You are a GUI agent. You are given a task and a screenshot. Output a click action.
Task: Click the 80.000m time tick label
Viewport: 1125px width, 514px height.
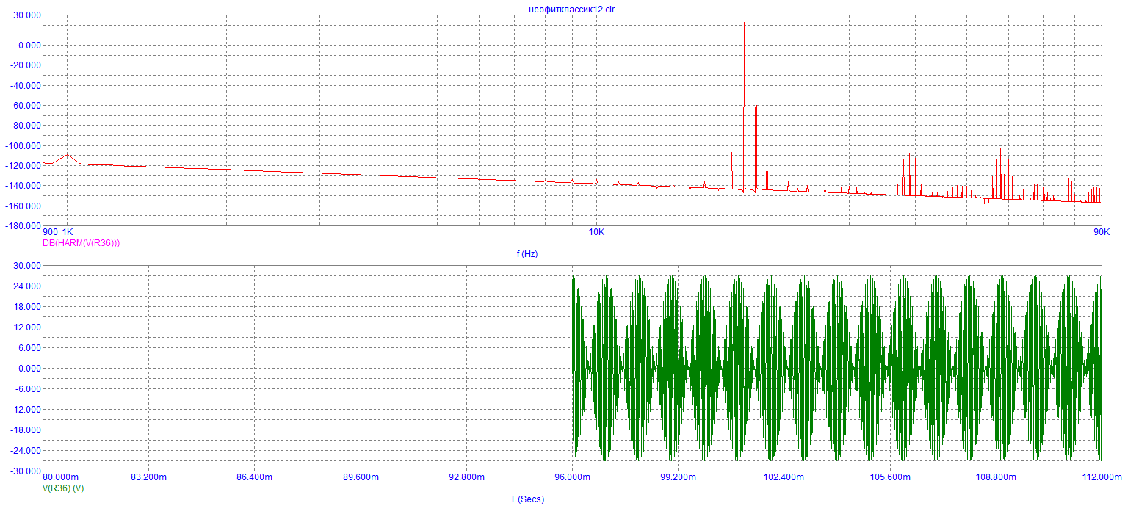pos(62,477)
